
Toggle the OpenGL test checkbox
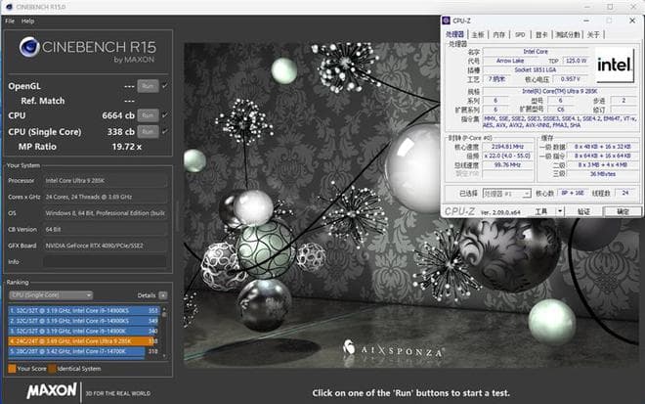(x=165, y=86)
